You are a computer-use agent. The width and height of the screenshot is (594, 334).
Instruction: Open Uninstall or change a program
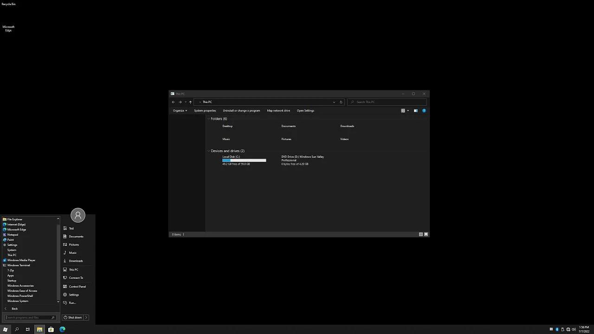tap(241, 110)
